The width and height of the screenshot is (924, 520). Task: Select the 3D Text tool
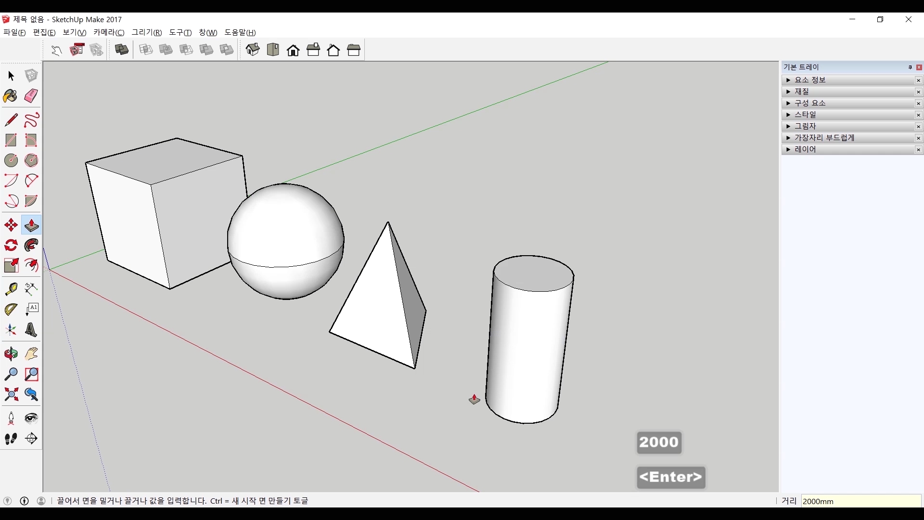click(31, 330)
